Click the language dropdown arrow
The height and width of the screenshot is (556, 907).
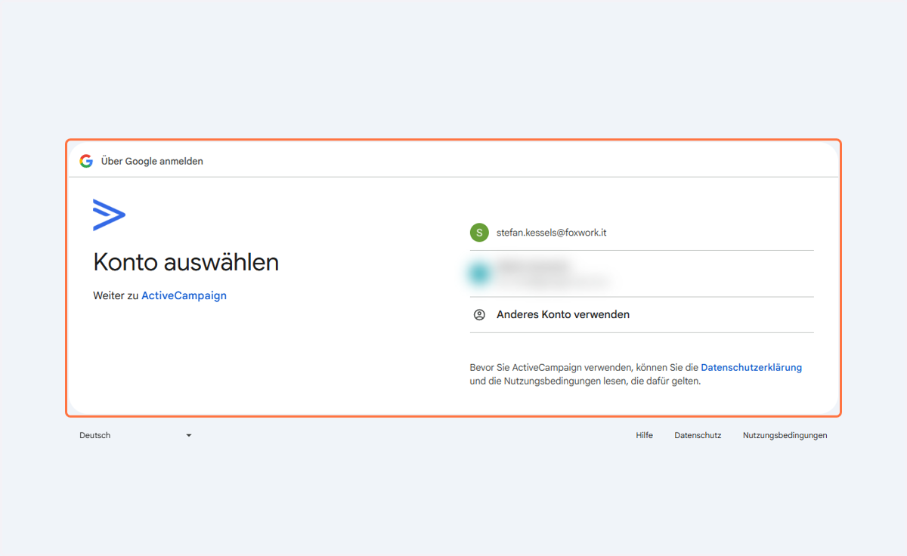[189, 436]
